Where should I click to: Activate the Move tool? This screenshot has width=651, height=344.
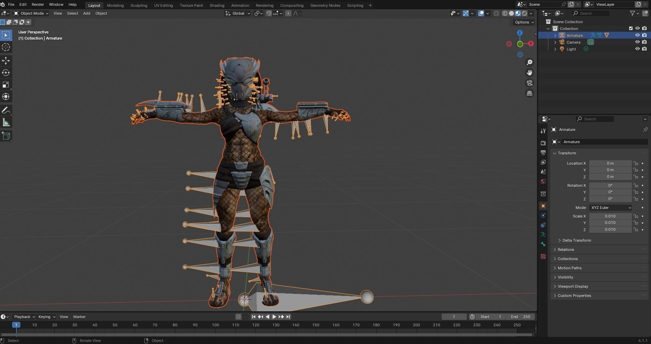point(6,61)
